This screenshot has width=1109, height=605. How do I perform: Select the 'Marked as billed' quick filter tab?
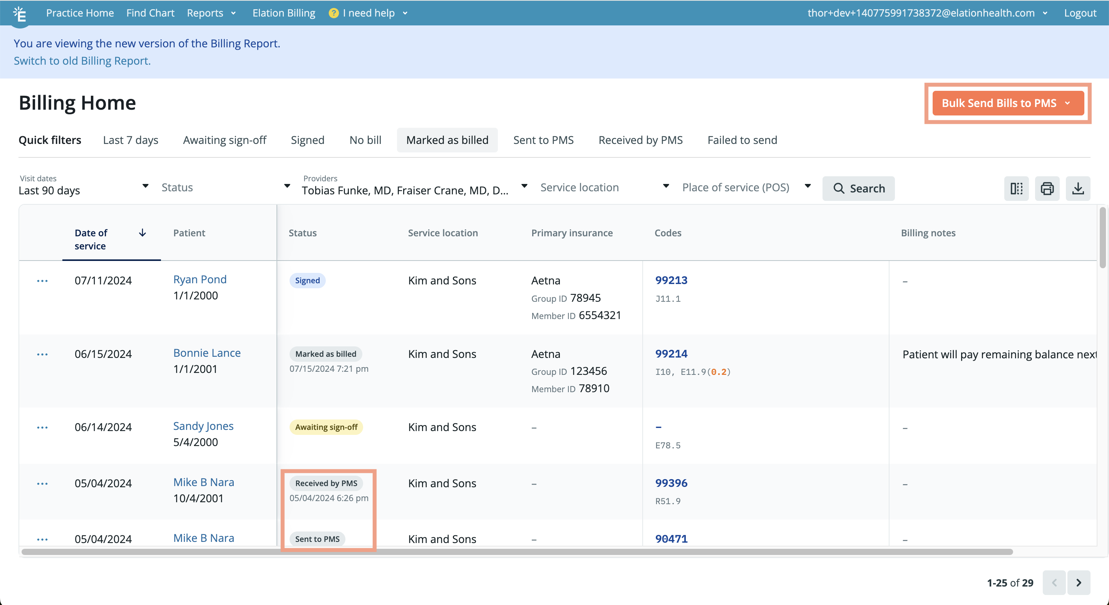click(x=447, y=139)
